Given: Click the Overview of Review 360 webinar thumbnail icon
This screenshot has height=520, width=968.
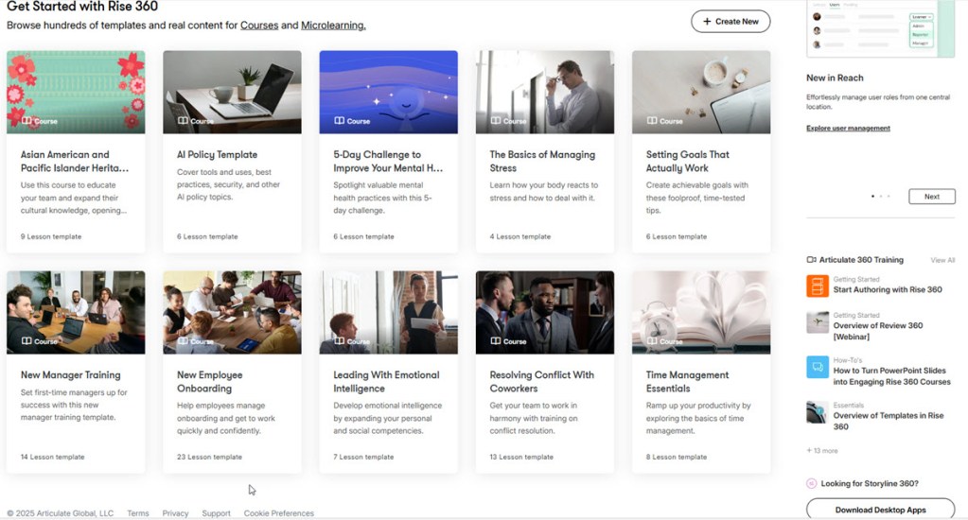Looking at the screenshot, I should click(817, 321).
